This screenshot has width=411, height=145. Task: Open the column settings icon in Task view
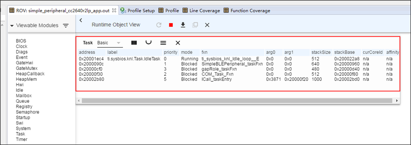tap(134, 43)
